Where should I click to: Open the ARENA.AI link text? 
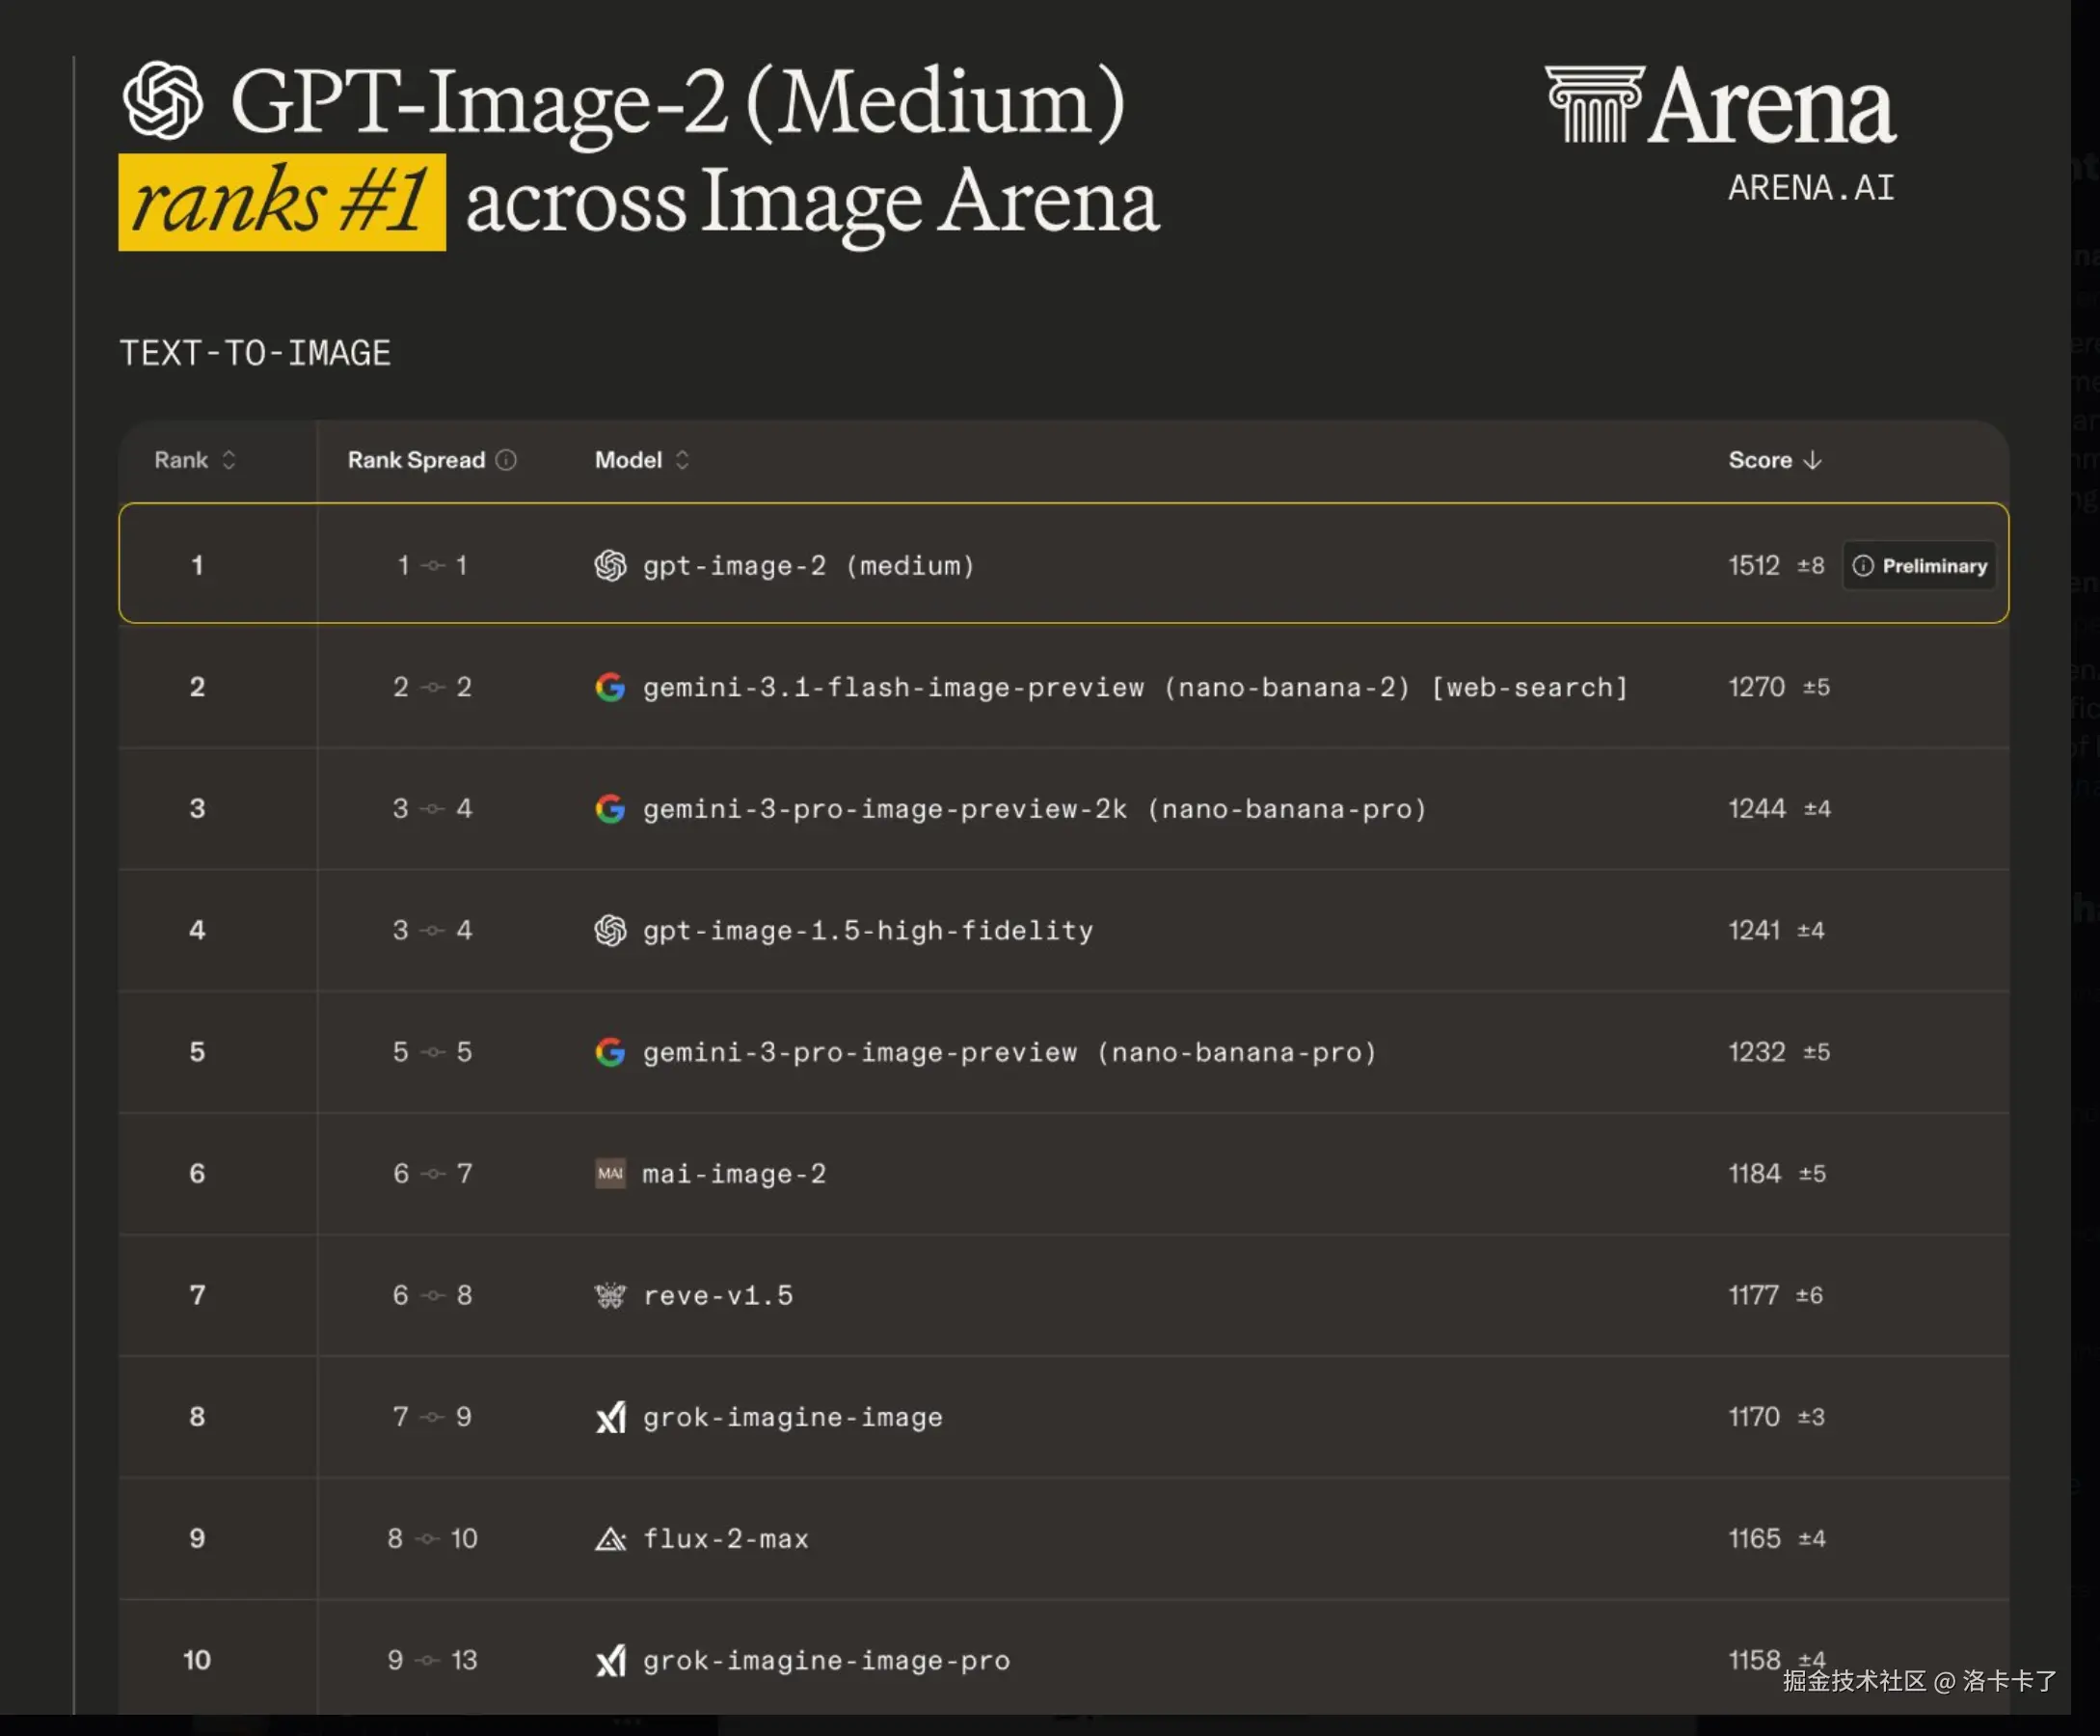coord(1810,188)
